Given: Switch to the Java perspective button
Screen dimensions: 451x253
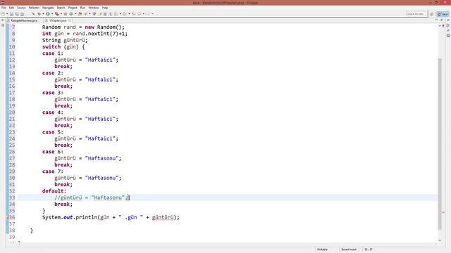Looking at the screenshot, I should point(443,14).
